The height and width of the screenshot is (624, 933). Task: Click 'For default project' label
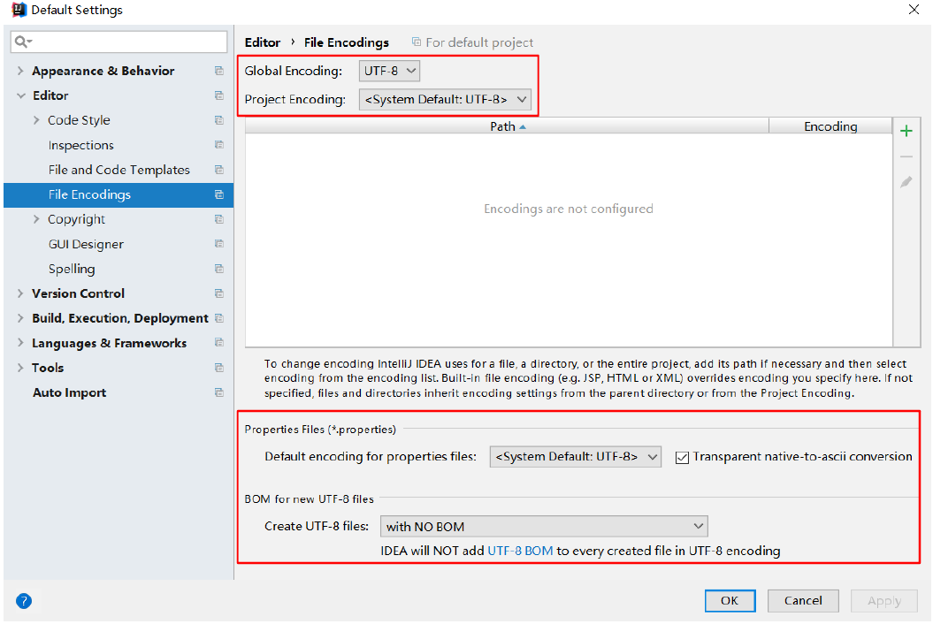(x=479, y=42)
